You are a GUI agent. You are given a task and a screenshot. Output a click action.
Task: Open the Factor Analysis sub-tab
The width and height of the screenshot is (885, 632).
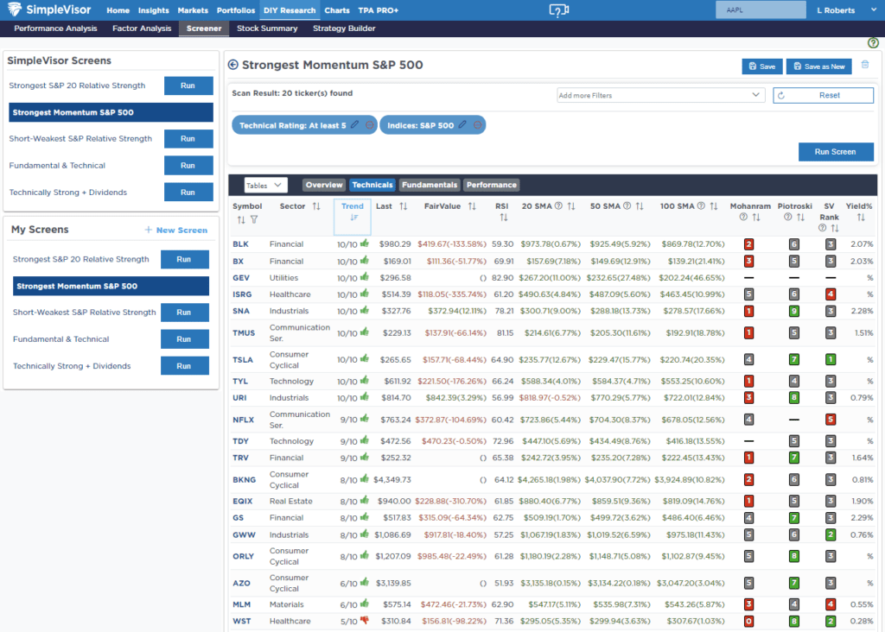[x=142, y=28]
